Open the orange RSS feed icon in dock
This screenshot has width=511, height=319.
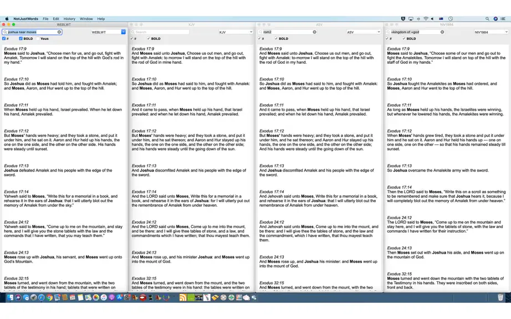click(183, 297)
